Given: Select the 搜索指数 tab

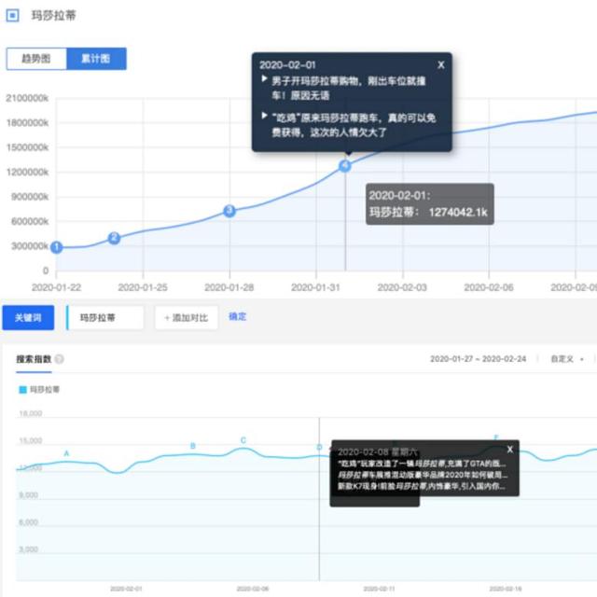Looking at the screenshot, I should (x=33, y=359).
